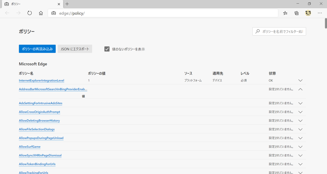The height and width of the screenshot is (174, 327).
Task: Open AdsSettingForIntrusiveAdsSites link
Action: pos(41,103)
